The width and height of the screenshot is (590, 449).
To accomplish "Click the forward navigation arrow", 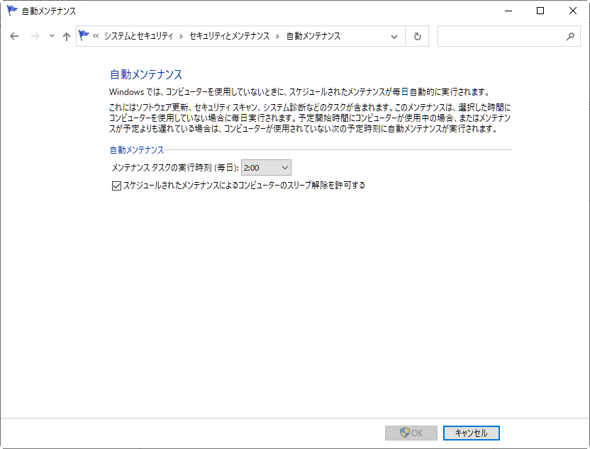I will [35, 36].
